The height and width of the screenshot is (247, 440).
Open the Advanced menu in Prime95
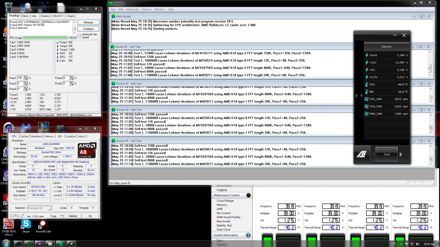(x=132, y=9)
